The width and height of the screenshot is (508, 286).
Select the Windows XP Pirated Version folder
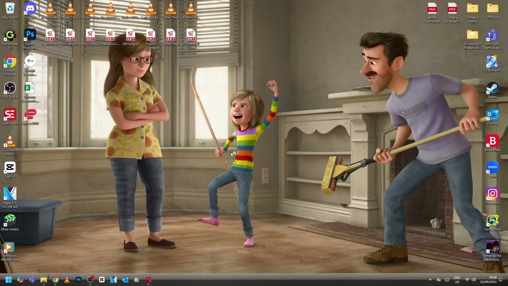tap(472, 39)
